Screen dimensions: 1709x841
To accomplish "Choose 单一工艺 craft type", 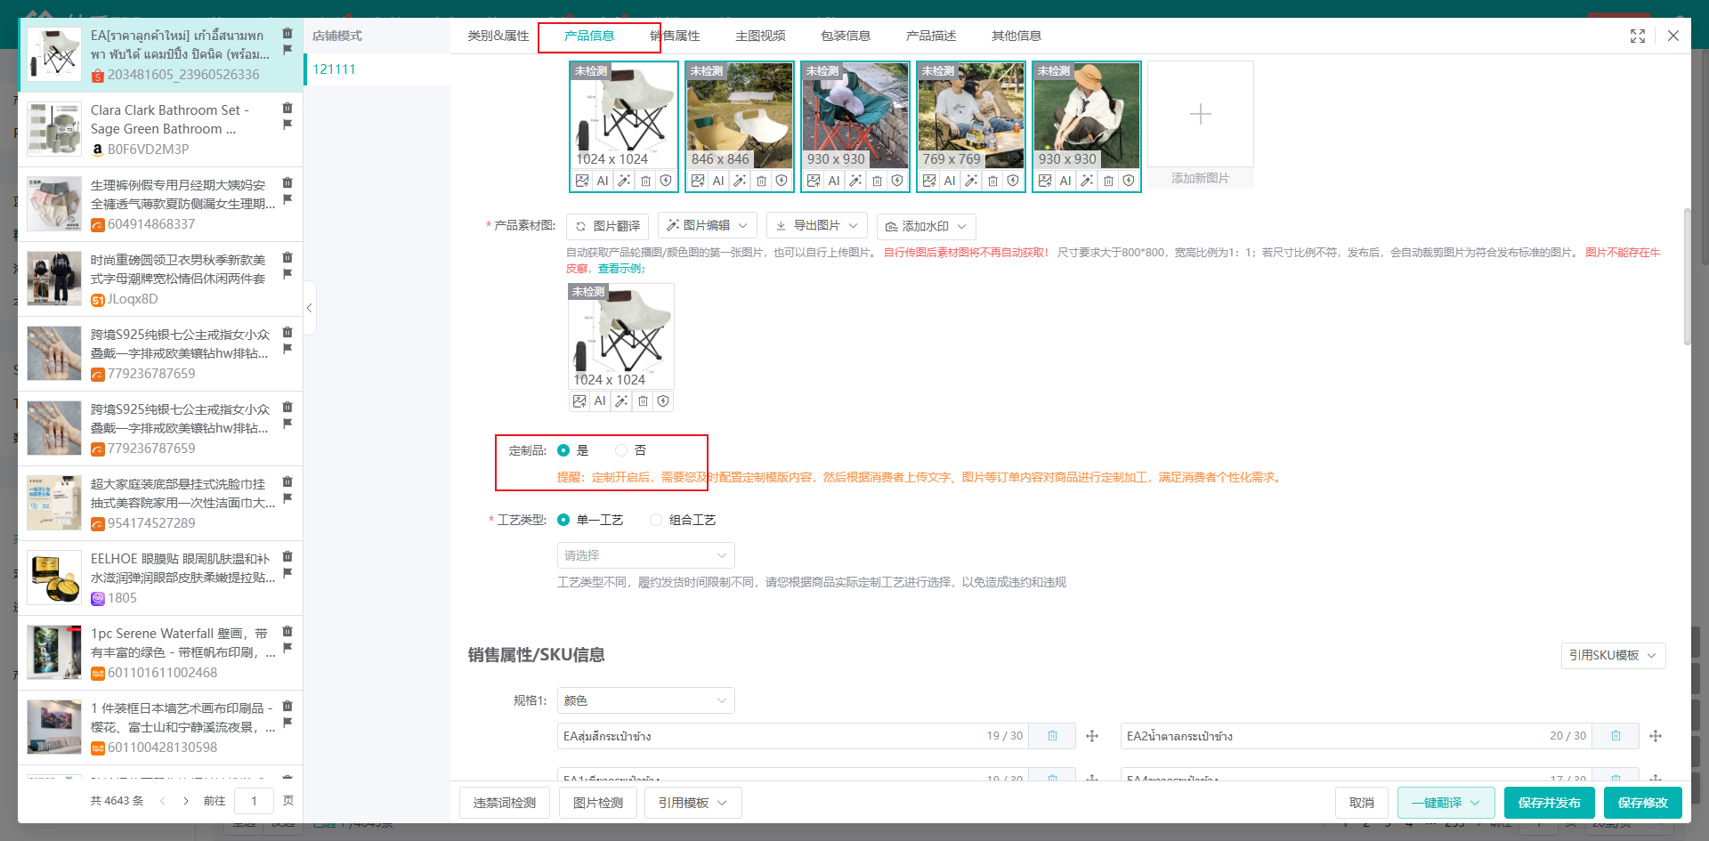I will [563, 520].
